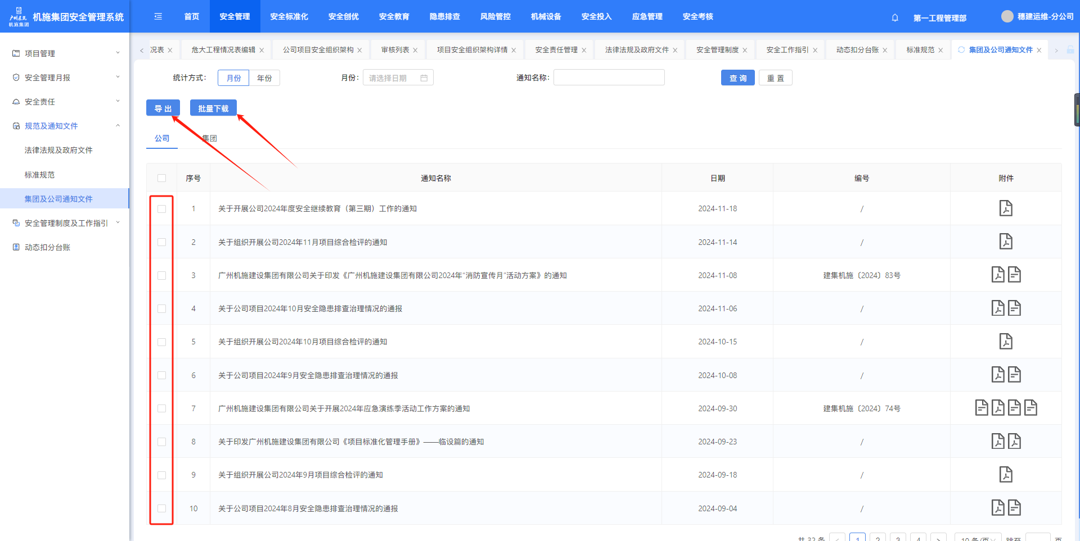Open PDF attachment for notice row 1
Image resolution: width=1080 pixels, height=541 pixels.
click(x=1005, y=208)
